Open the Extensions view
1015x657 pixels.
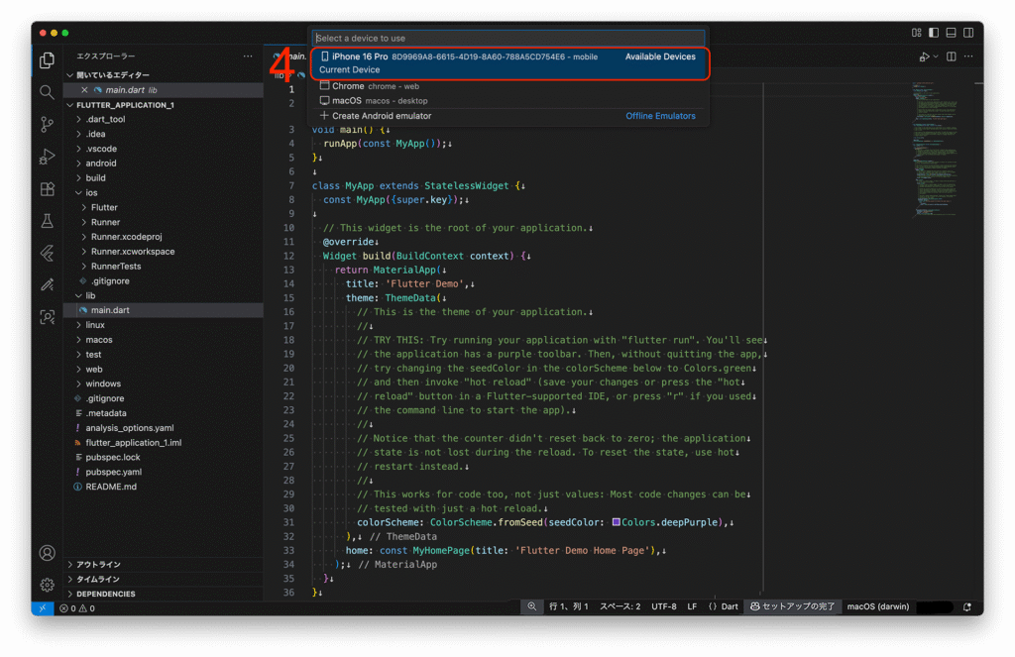[47, 188]
